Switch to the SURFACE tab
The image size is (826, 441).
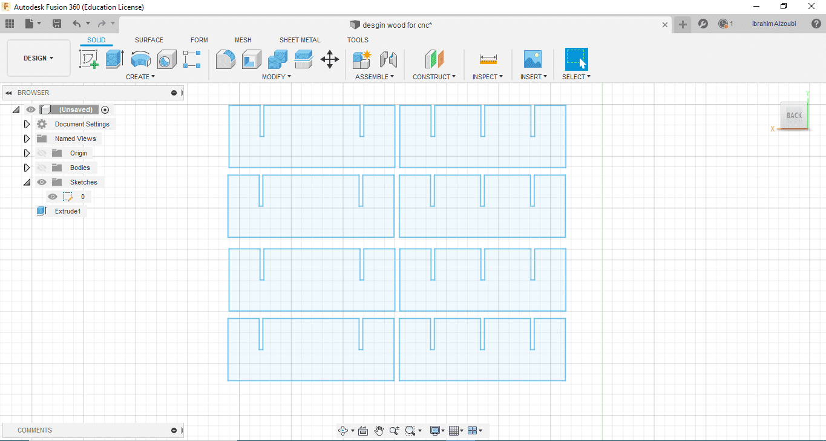click(x=149, y=40)
